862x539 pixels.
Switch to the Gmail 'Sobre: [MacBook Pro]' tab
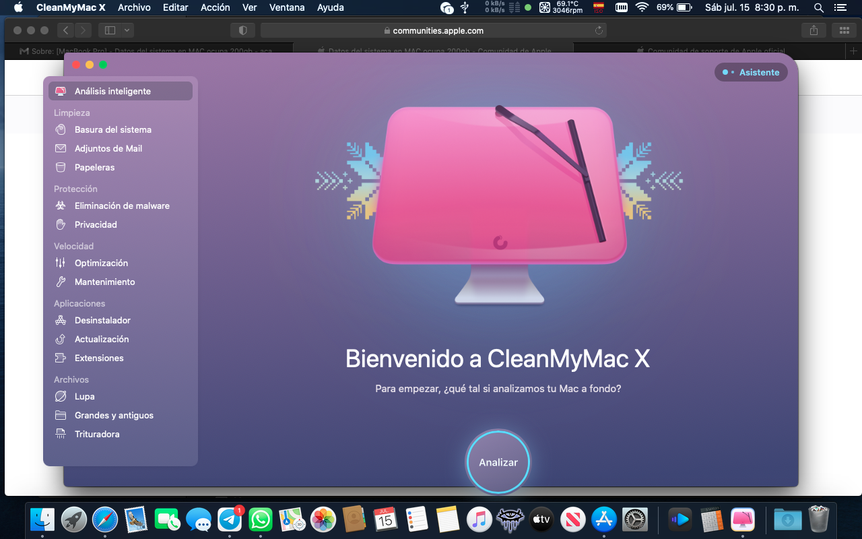point(150,51)
